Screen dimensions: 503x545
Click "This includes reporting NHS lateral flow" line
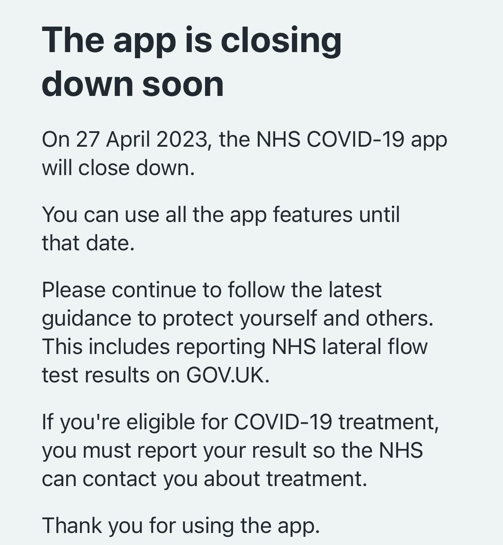pos(235,347)
